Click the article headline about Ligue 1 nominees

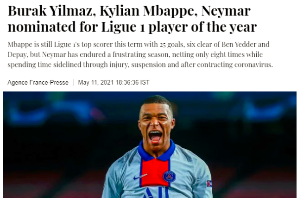132,18
